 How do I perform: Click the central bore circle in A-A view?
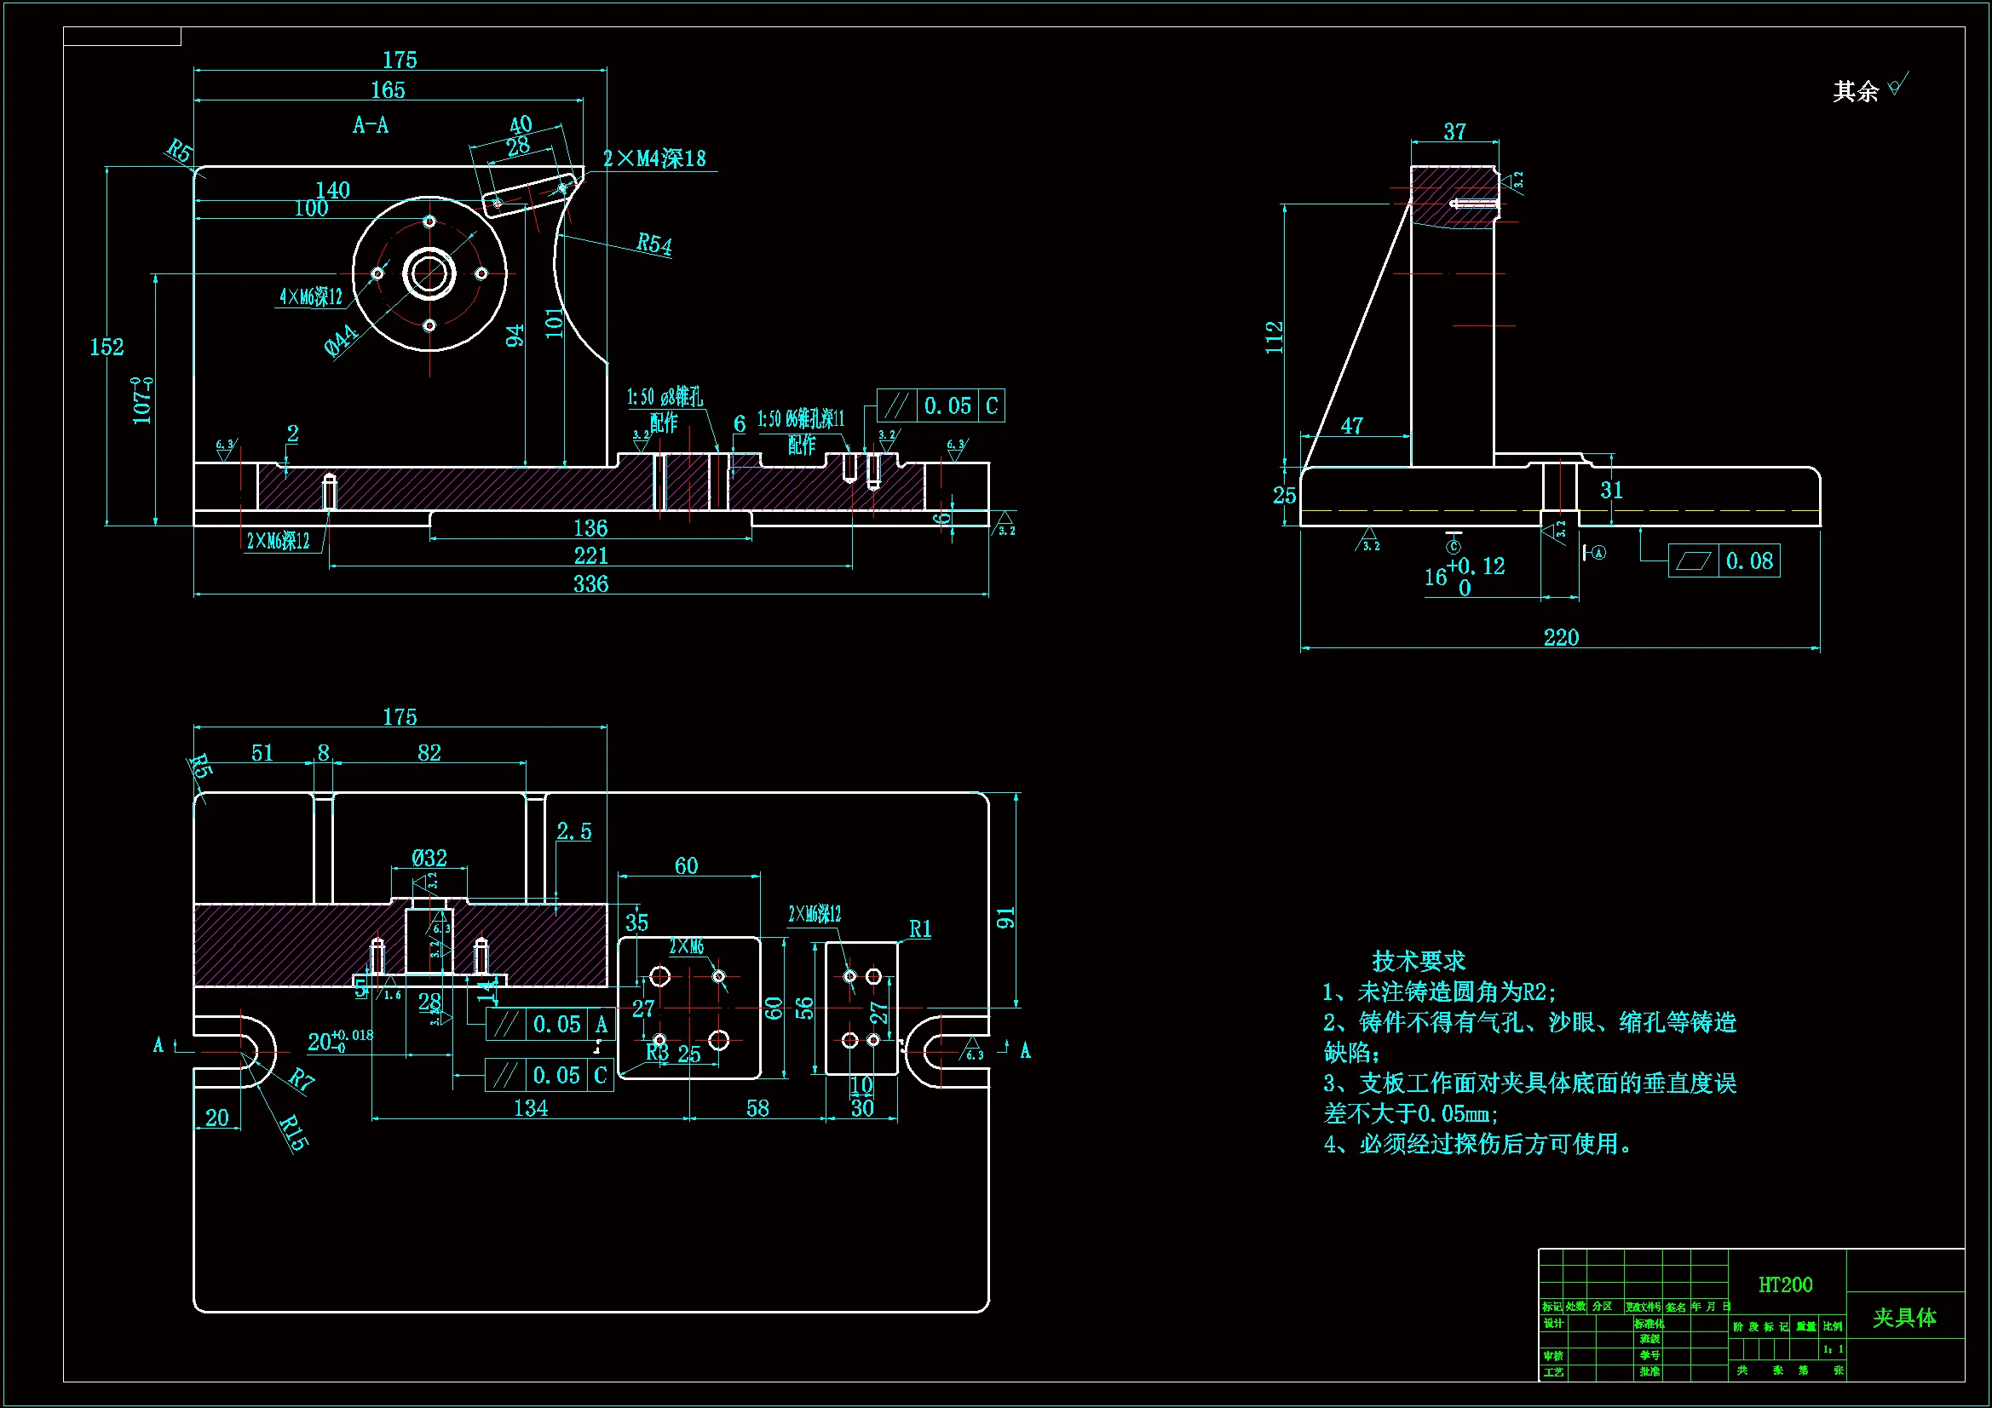coord(429,273)
